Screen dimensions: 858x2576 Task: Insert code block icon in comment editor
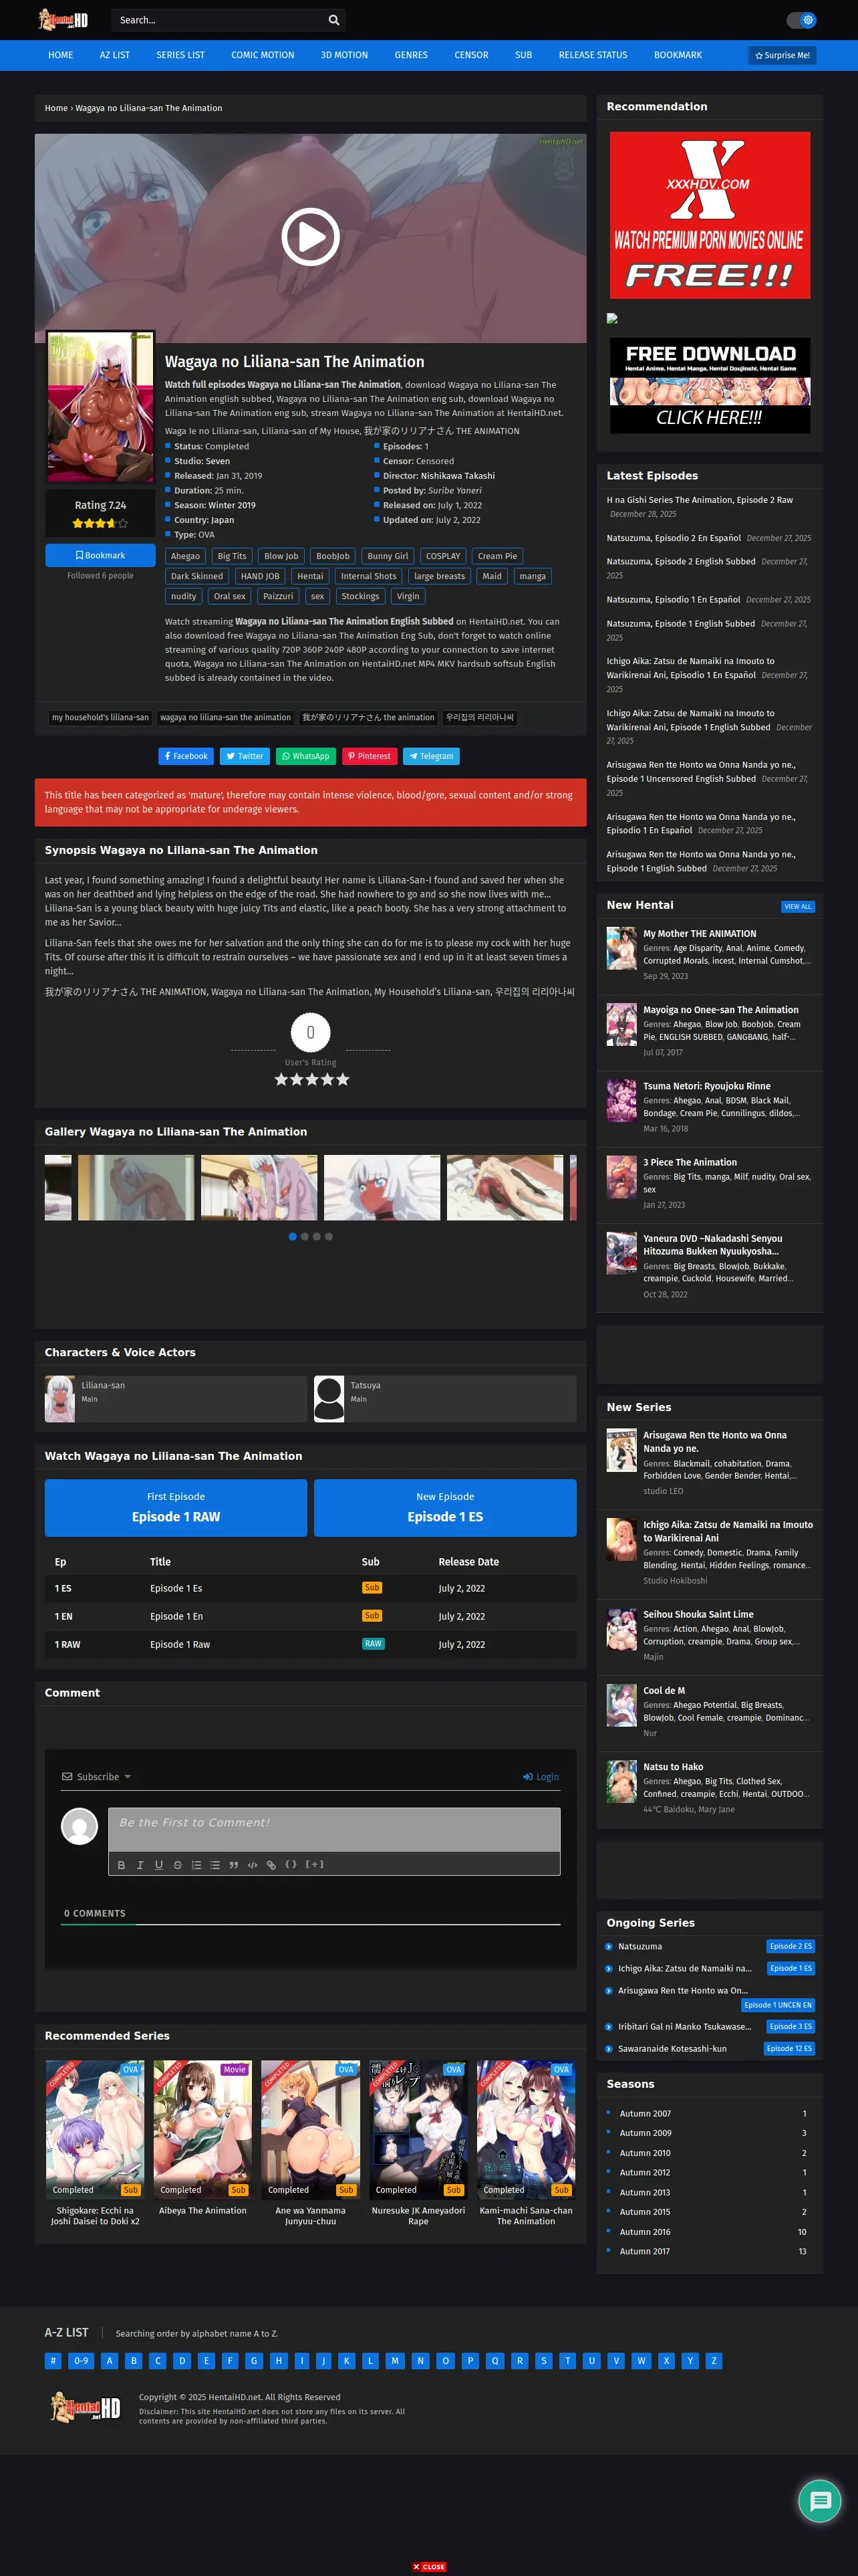253,1865
